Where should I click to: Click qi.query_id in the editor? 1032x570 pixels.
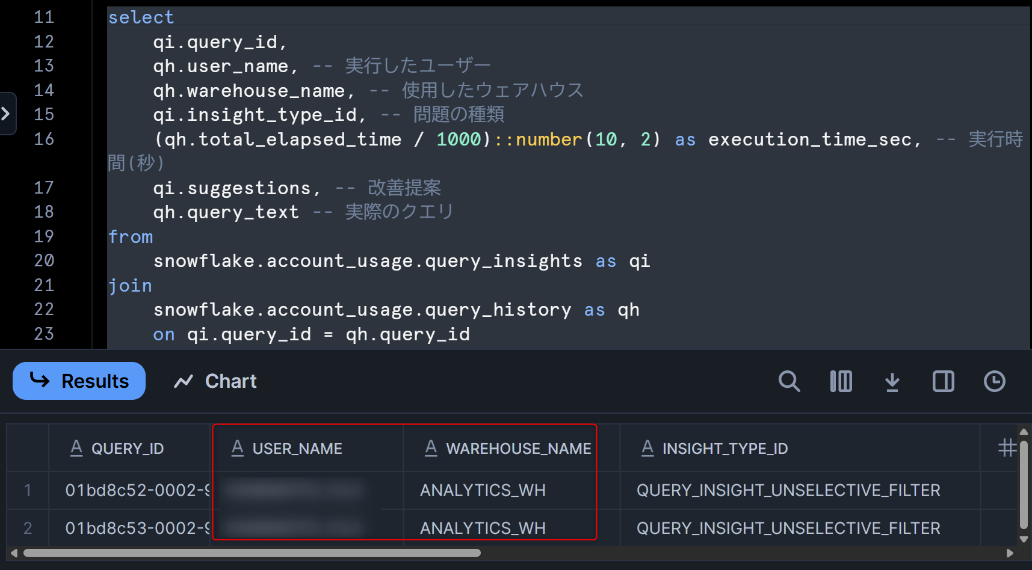(x=215, y=42)
